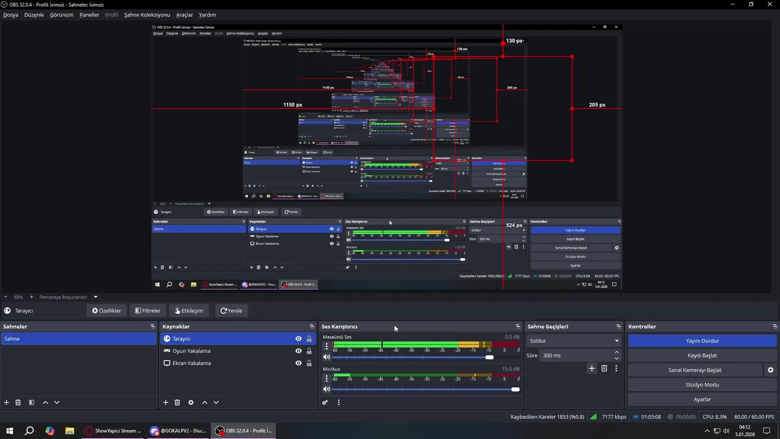Screen dimensions: 780x439
Task: Hide the Tarayıcı source
Action: pos(299,339)
